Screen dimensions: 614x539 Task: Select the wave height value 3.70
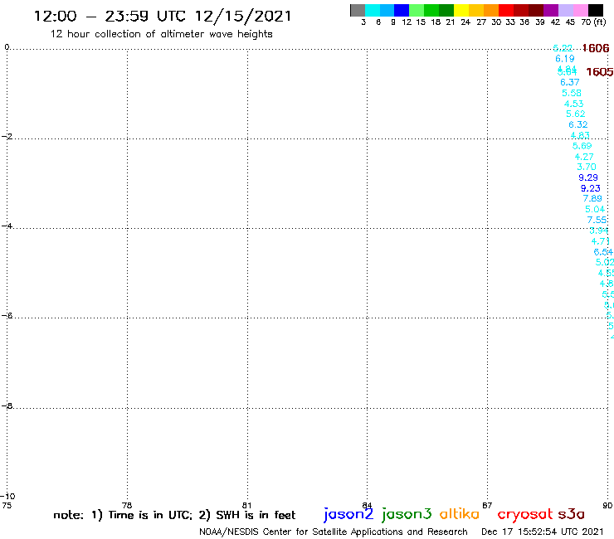pyautogui.click(x=586, y=167)
